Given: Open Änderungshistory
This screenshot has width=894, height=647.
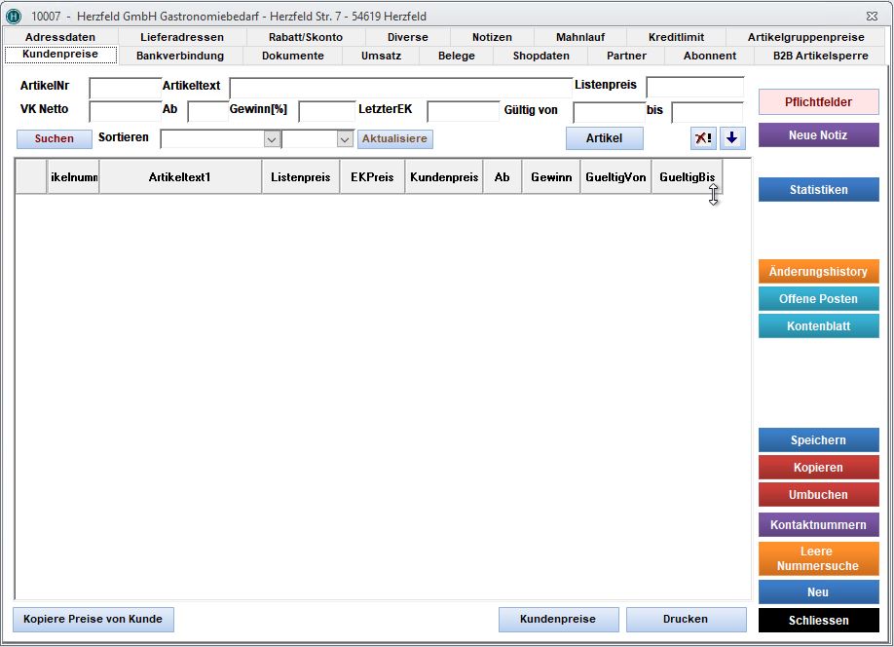Looking at the screenshot, I should (x=818, y=272).
